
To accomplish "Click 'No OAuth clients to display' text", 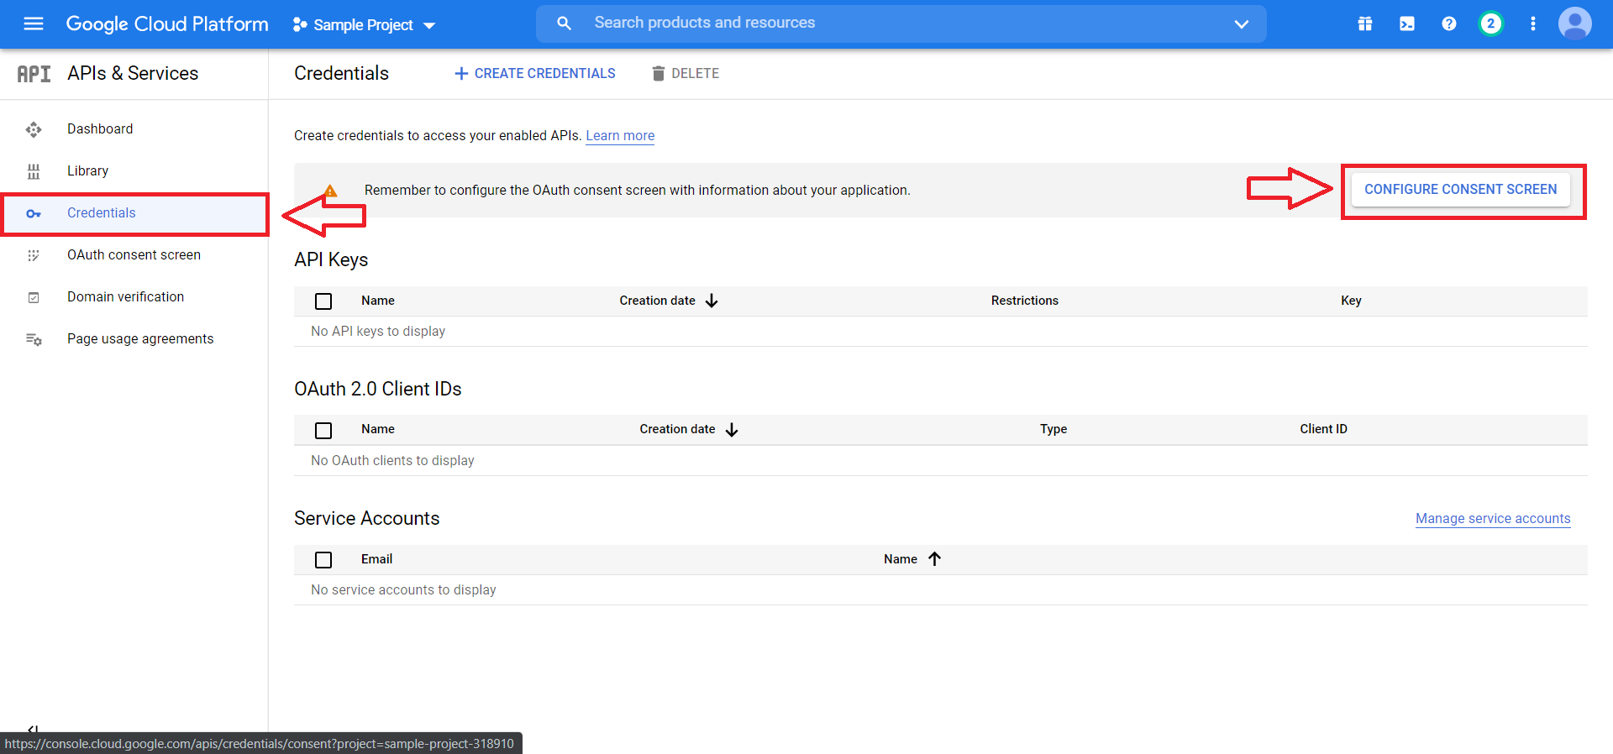I will coord(392,461).
